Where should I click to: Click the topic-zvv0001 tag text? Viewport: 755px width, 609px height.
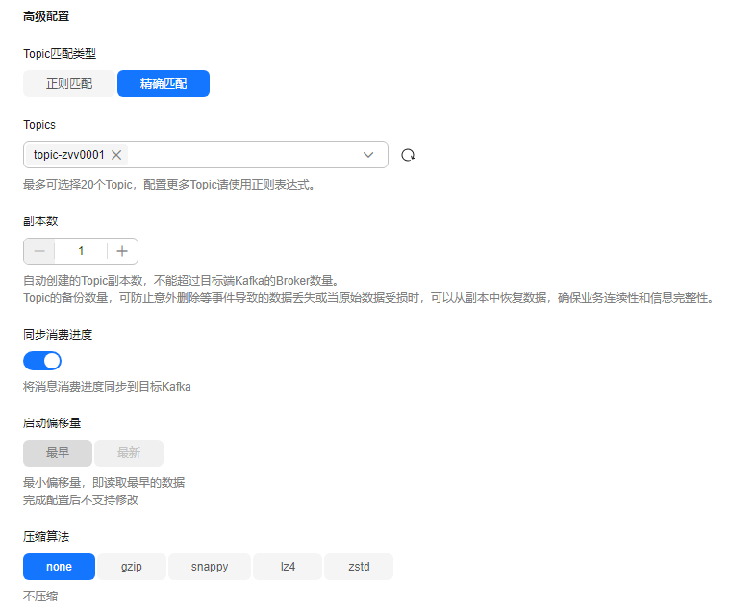point(69,155)
